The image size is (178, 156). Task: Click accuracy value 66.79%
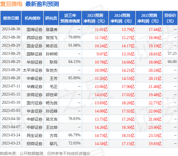tap(74, 135)
